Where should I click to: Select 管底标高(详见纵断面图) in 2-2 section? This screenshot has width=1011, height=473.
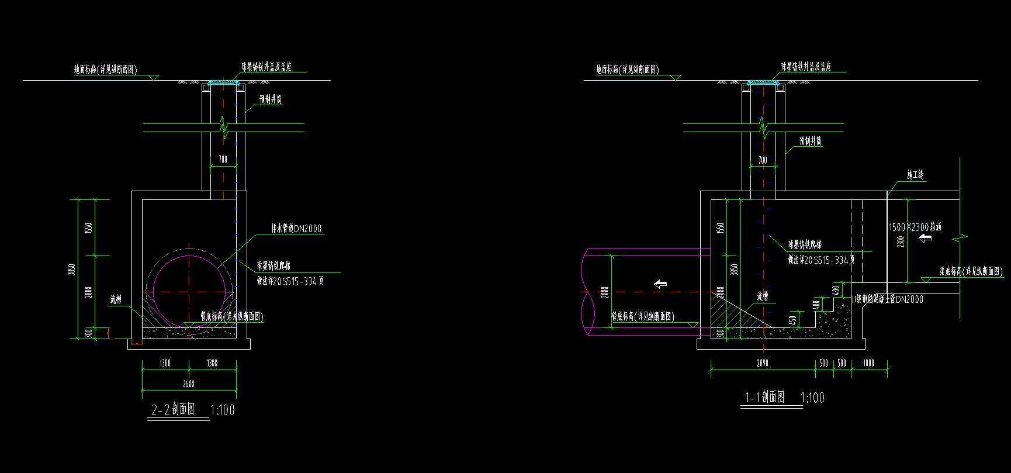[x=232, y=316]
